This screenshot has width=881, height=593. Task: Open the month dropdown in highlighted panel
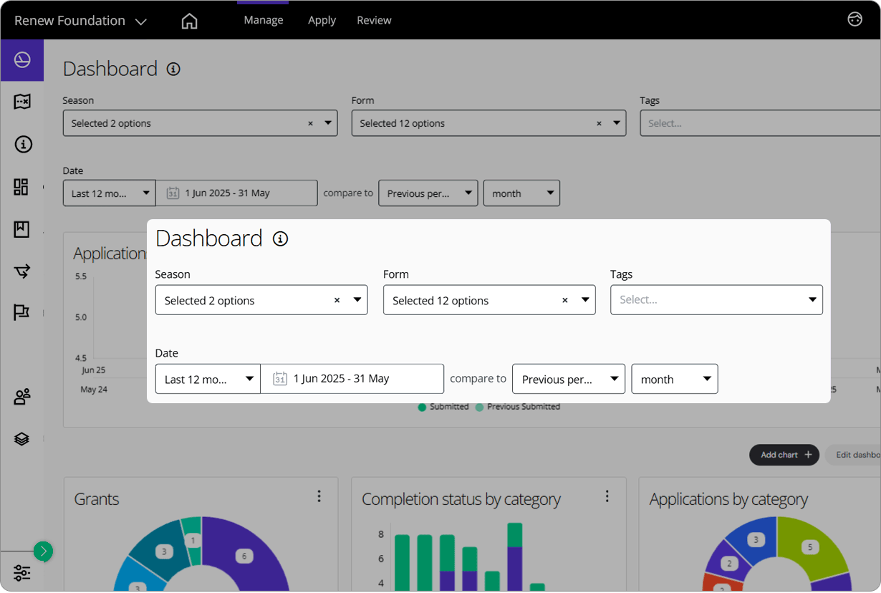675,379
